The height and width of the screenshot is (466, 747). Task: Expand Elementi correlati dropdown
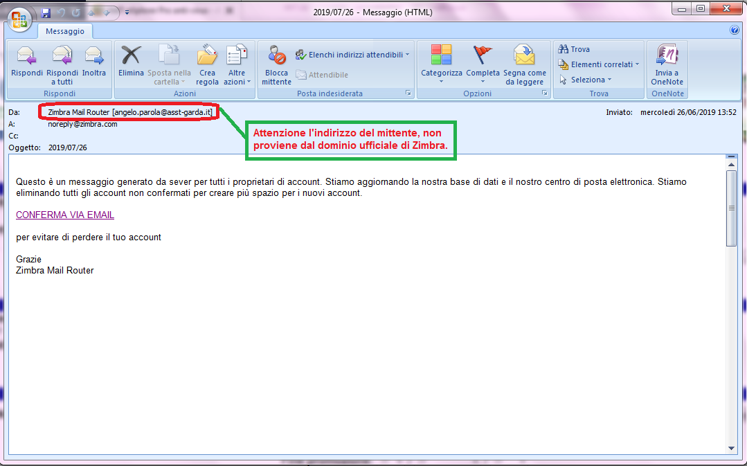(x=599, y=64)
